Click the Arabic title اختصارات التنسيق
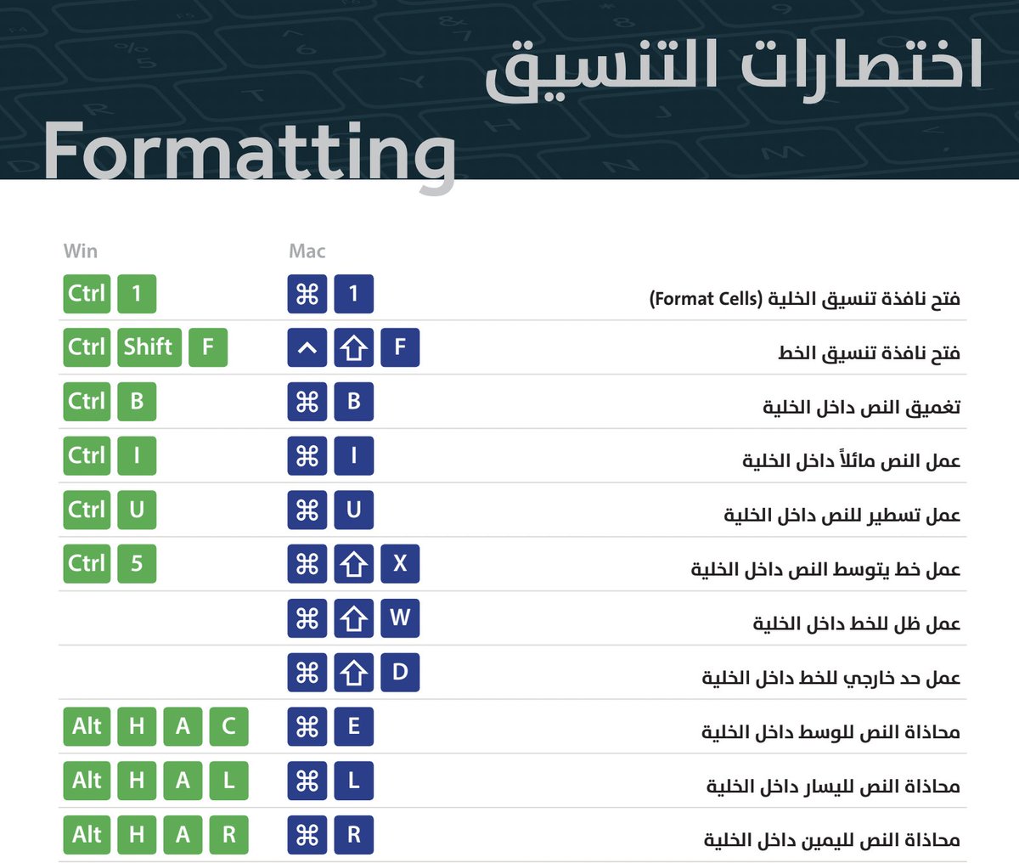Screen dimensions: 1019x863 (734, 71)
